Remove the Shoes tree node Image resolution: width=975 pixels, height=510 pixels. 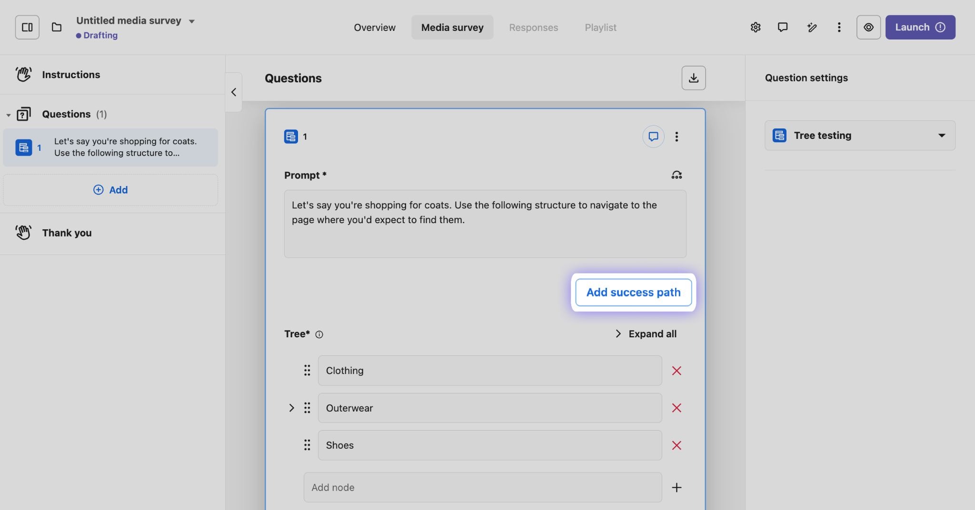[677, 445]
